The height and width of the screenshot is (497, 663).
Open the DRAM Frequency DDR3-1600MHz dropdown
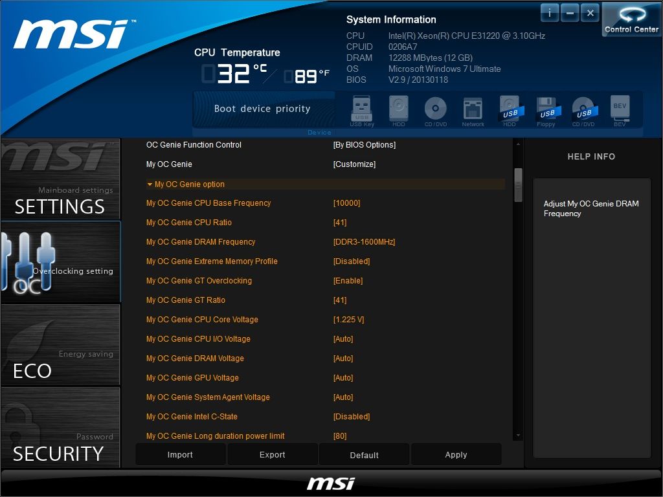(x=364, y=242)
